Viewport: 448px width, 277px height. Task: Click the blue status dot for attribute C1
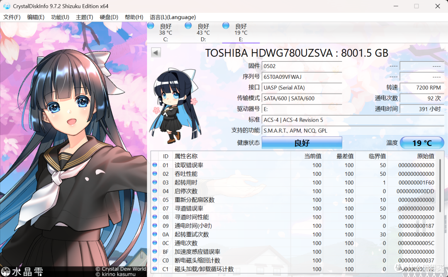pyautogui.click(x=155, y=269)
